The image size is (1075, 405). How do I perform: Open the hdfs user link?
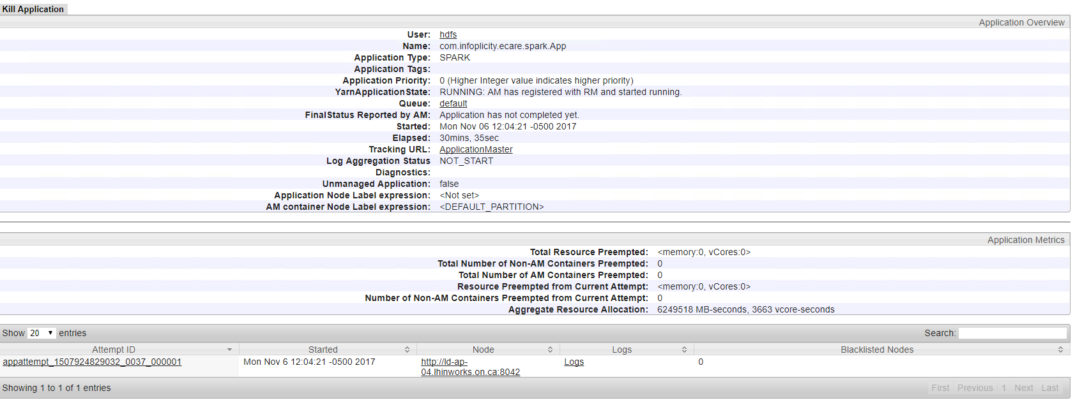(448, 34)
